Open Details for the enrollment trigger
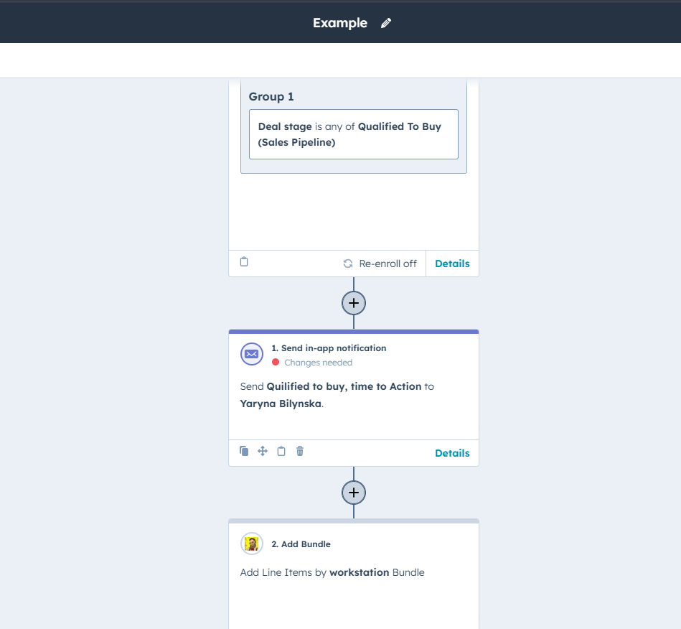This screenshot has height=629, width=681. click(452, 263)
